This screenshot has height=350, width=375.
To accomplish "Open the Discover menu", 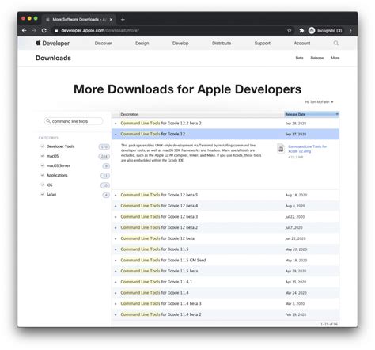I will pos(103,43).
